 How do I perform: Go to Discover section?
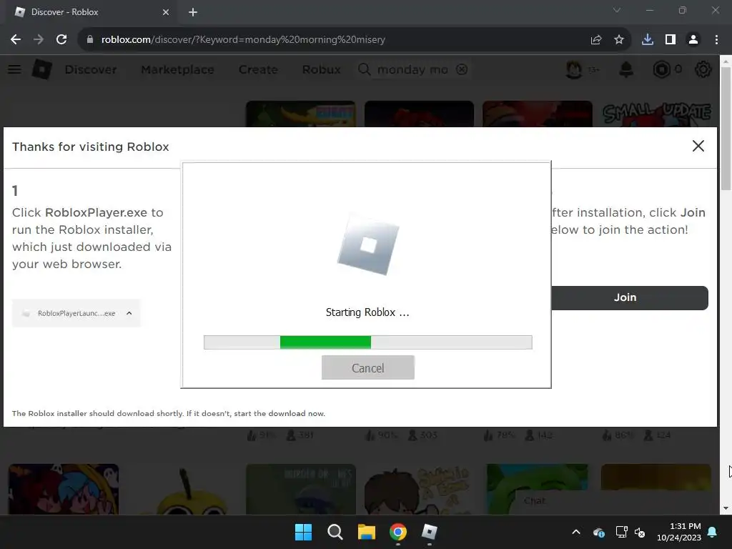click(91, 69)
